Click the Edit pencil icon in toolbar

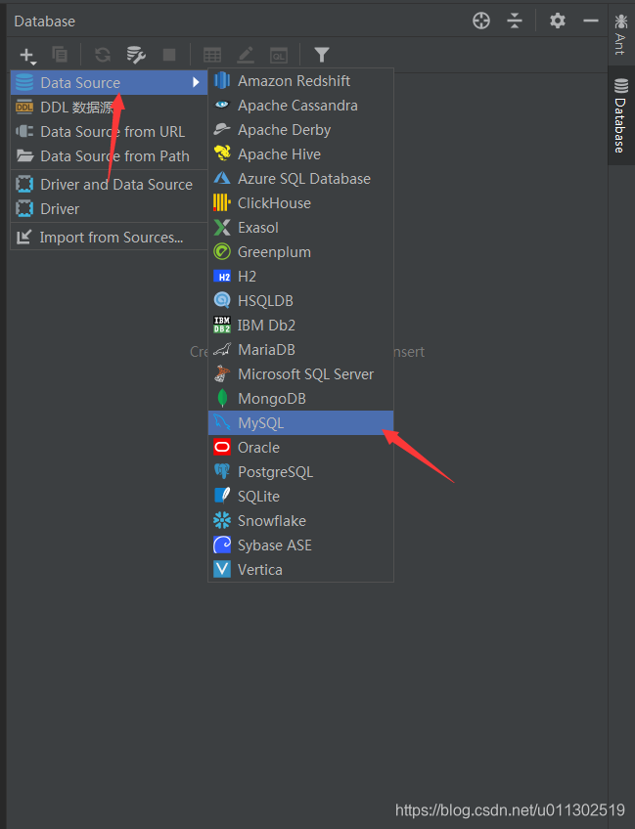coord(246,55)
